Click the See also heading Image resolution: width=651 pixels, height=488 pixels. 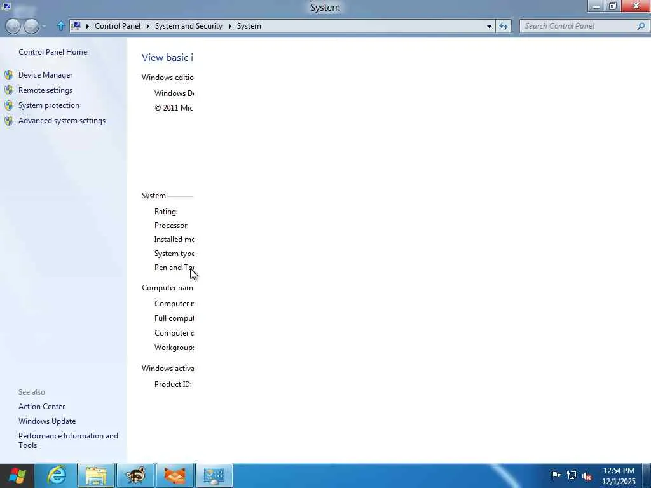pyautogui.click(x=32, y=391)
